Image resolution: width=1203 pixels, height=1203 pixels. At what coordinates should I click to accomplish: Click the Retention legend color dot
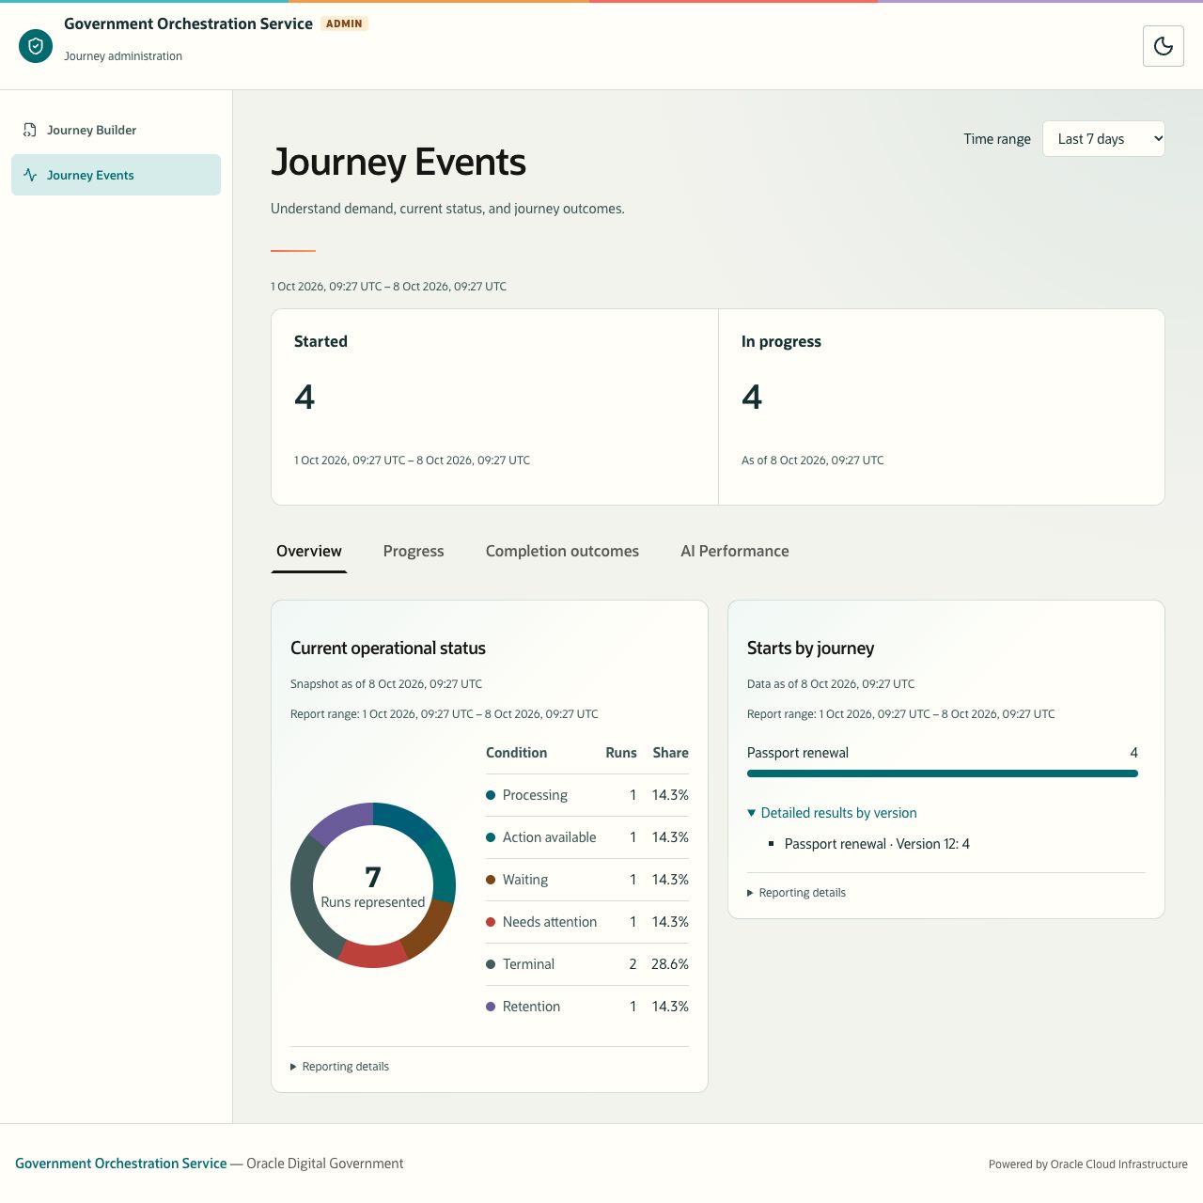point(491,1007)
